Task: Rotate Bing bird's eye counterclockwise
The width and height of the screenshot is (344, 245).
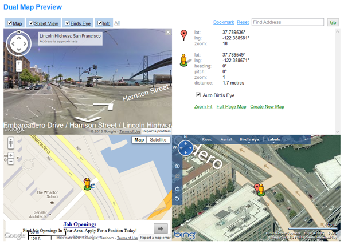Action: (x=177, y=198)
